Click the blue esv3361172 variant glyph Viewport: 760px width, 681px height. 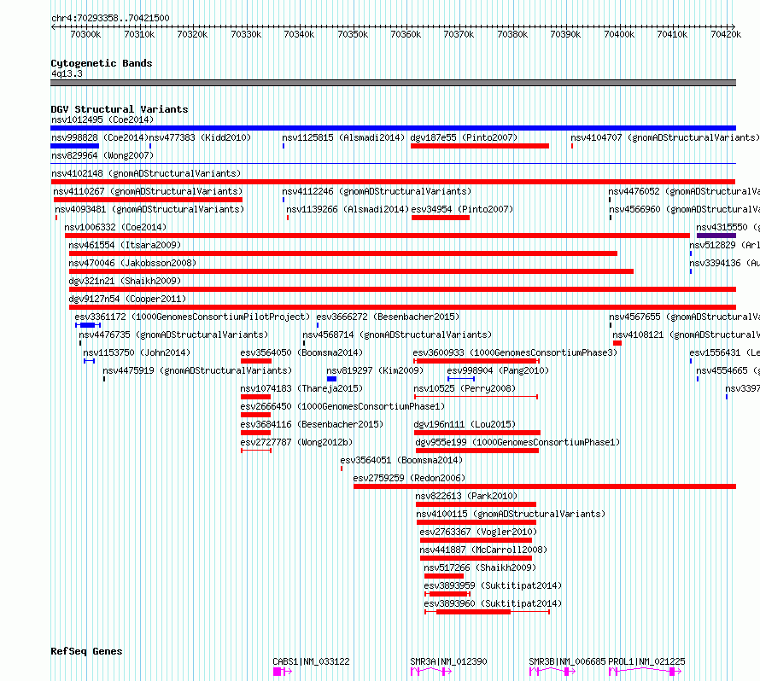88,325
